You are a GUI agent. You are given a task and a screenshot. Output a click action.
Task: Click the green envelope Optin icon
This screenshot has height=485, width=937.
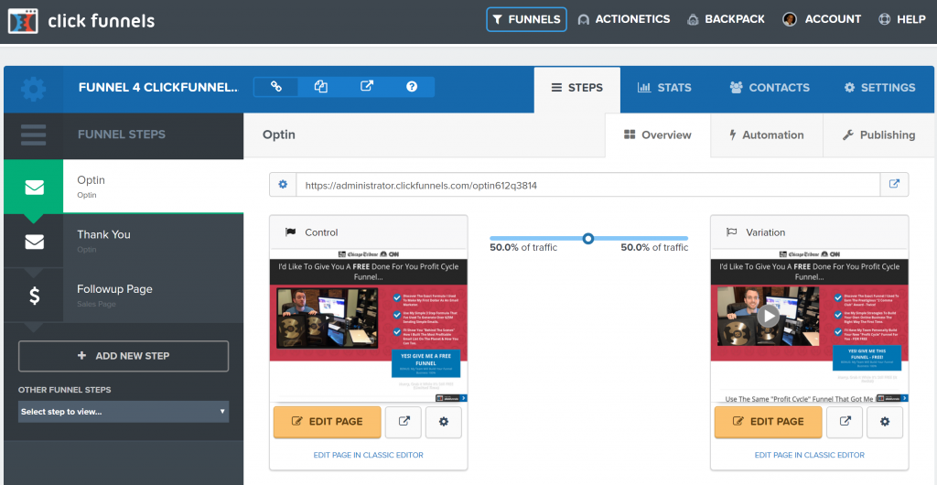tap(34, 188)
